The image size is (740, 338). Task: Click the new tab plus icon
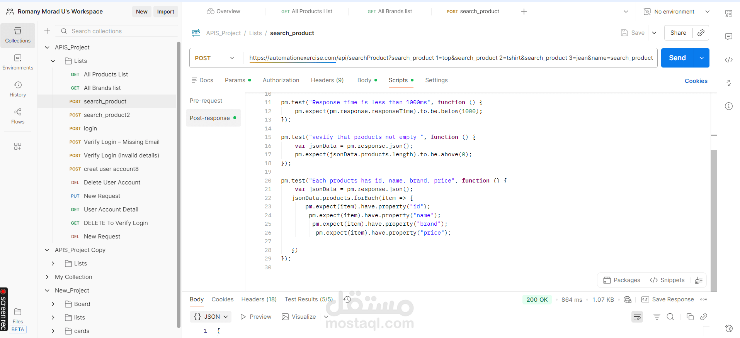[x=524, y=12]
